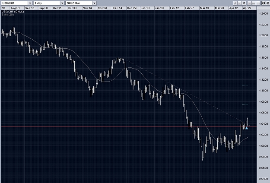The width and height of the screenshot is (270, 183).
Task: Select the red horizontal price line
Action: [129, 126]
